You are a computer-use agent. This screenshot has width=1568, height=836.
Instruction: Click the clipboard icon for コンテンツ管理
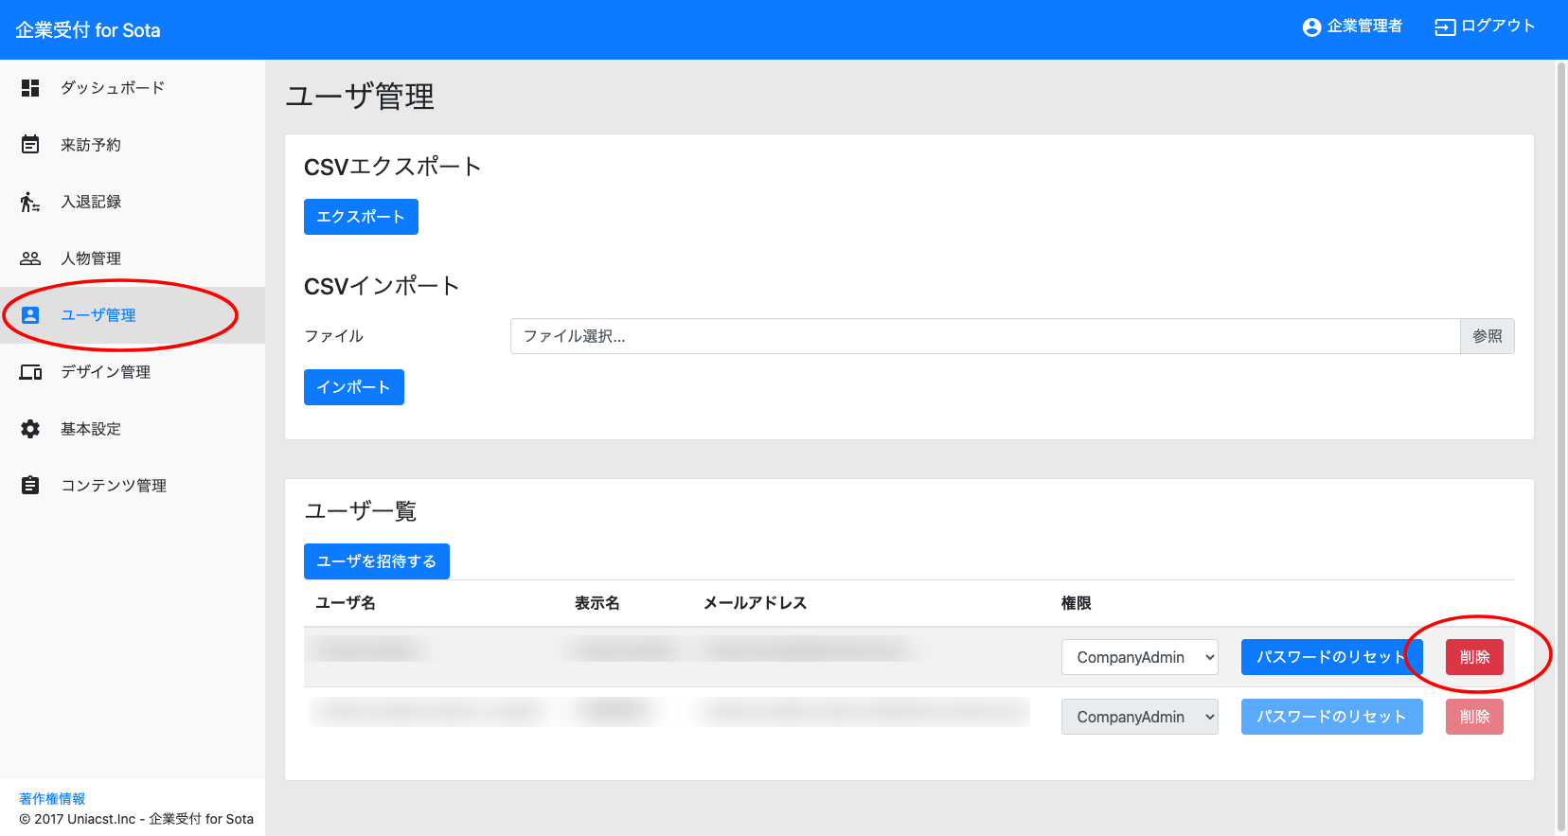coord(30,486)
